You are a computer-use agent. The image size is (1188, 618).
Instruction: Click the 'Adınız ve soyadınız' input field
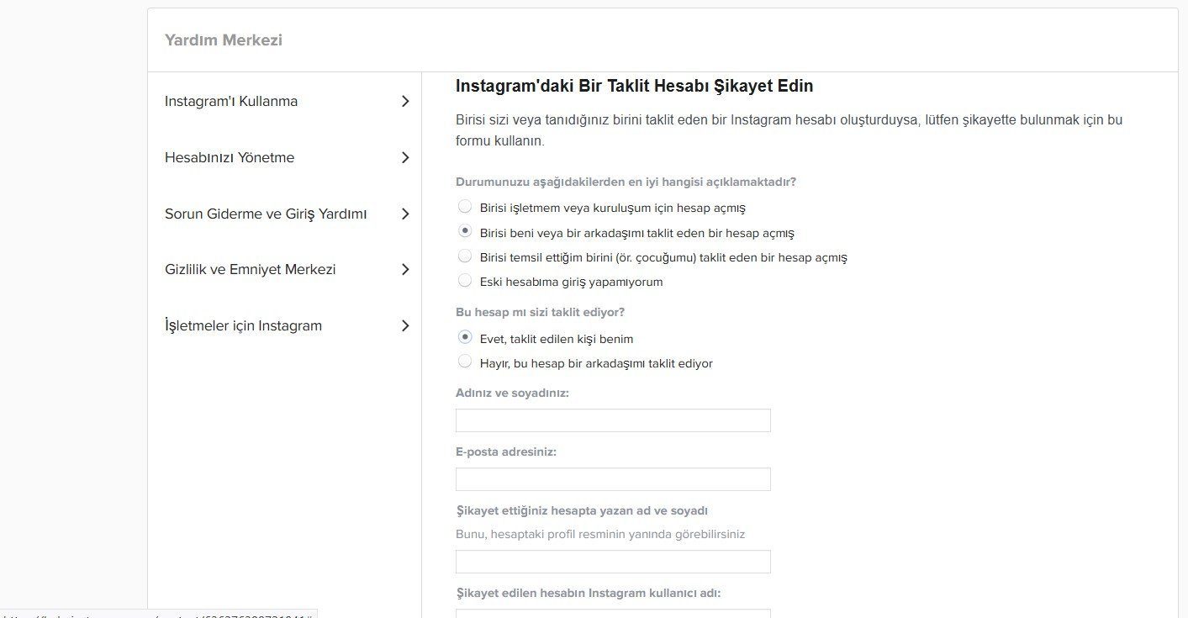tap(613, 420)
